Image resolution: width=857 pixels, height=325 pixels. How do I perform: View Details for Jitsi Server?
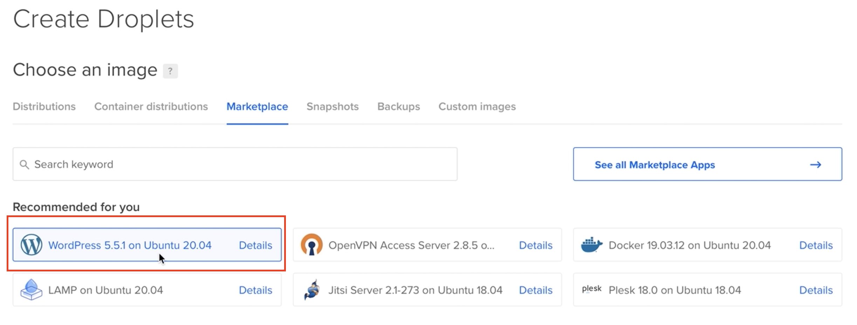click(x=536, y=290)
